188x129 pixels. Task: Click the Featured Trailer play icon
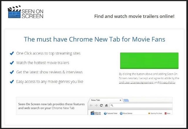[x=105, y=113]
